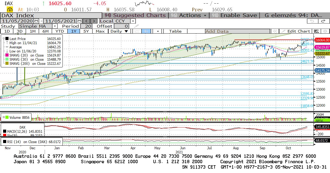Click the 145.8351 MACD axis label
The image size is (330, 173).
[322, 127]
